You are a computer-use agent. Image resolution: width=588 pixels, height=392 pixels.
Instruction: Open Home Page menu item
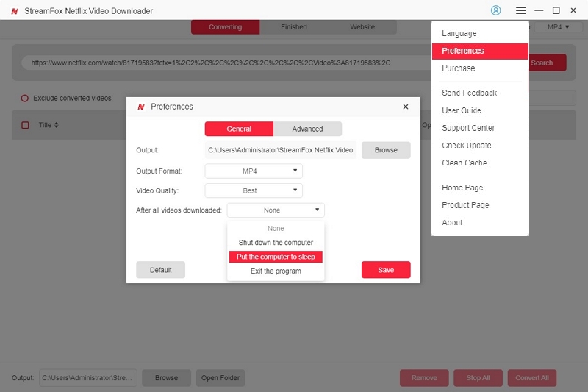480,188
